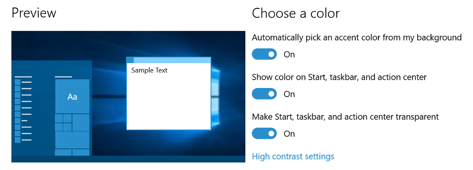
Task: Click the topmost square icon in preview Start list
Action: point(18,82)
